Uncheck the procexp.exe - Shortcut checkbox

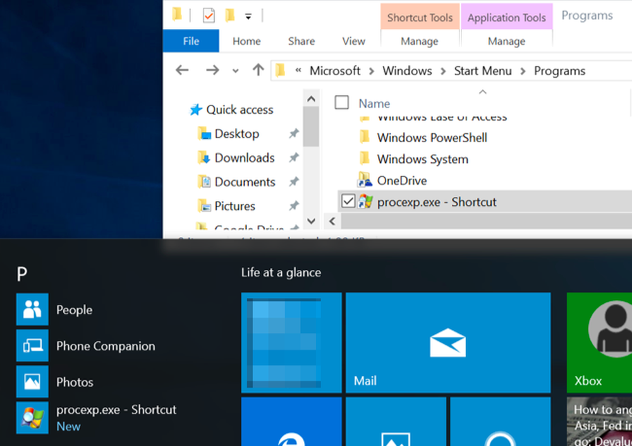[x=348, y=201]
